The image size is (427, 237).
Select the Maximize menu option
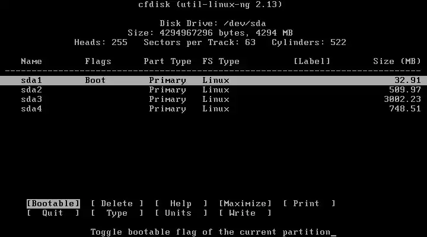(245, 204)
